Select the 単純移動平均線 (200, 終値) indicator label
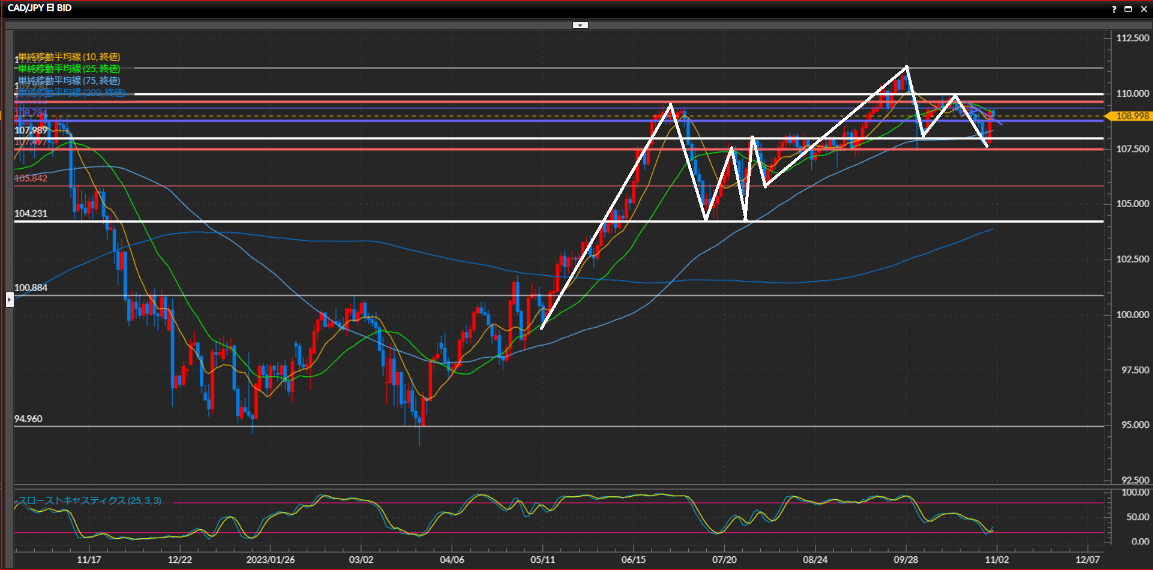 coord(72,92)
